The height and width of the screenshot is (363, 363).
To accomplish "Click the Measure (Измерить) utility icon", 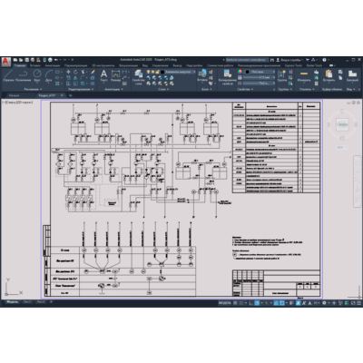I will (304, 75).
